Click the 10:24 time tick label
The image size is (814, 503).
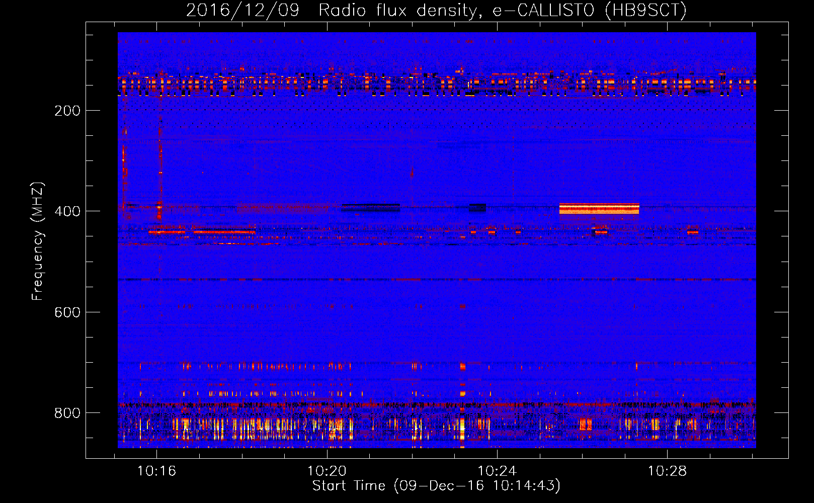[x=497, y=471]
